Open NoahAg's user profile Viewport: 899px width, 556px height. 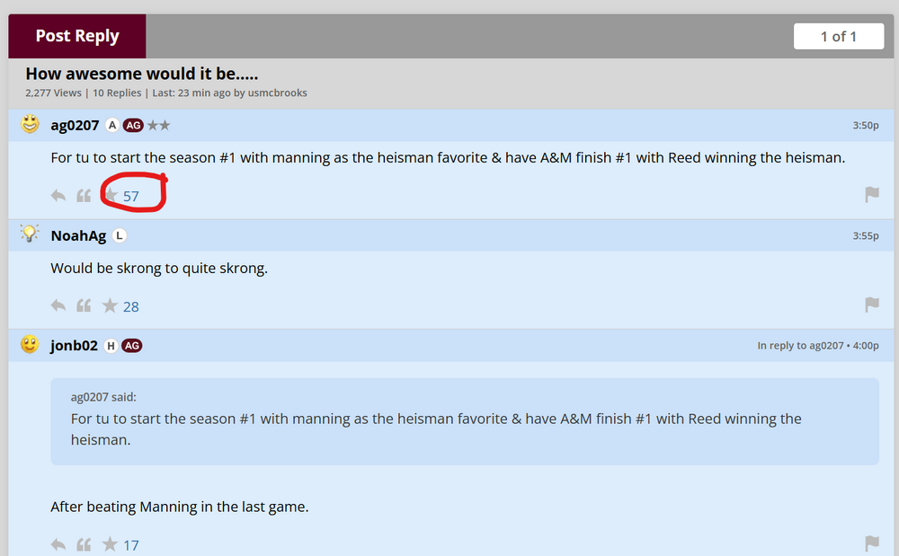pos(78,235)
